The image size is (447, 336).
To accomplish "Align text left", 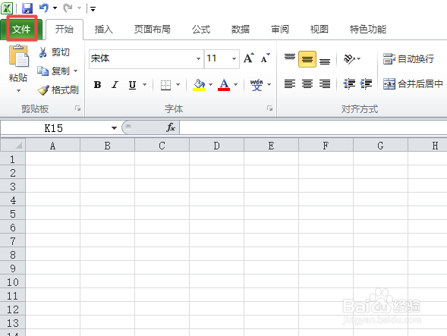I will point(290,83).
